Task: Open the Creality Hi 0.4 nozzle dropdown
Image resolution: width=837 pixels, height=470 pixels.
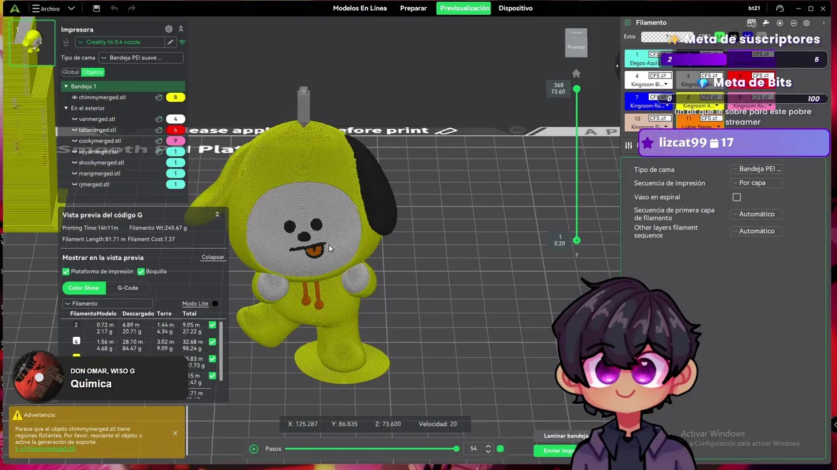Action: coord(119,42)
